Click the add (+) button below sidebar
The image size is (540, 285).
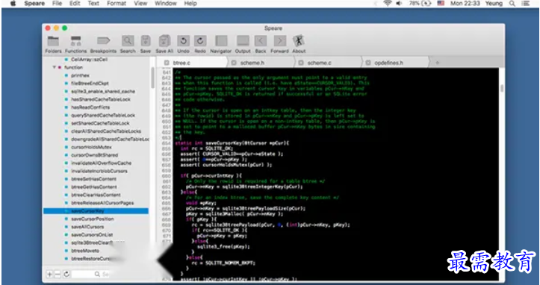(49, 275)
